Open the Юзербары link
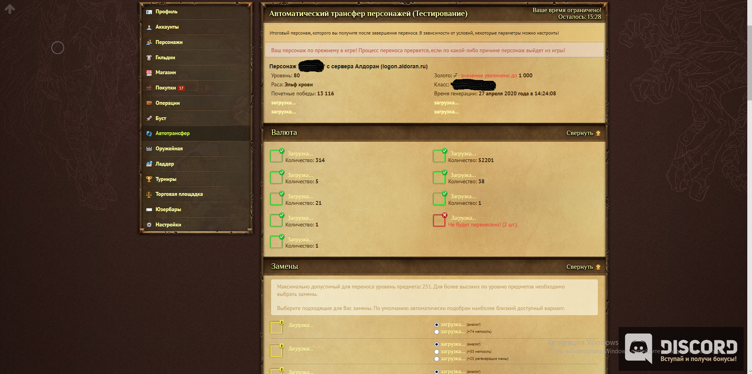The width and height of the screenshot is (752, 374). 168,210
